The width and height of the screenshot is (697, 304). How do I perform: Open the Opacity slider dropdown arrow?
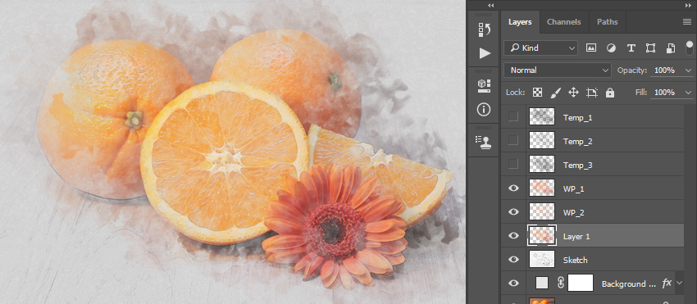point(689,70)
